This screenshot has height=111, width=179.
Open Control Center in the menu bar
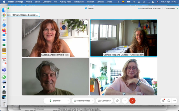pyautogui.click(x=153, y=2)
